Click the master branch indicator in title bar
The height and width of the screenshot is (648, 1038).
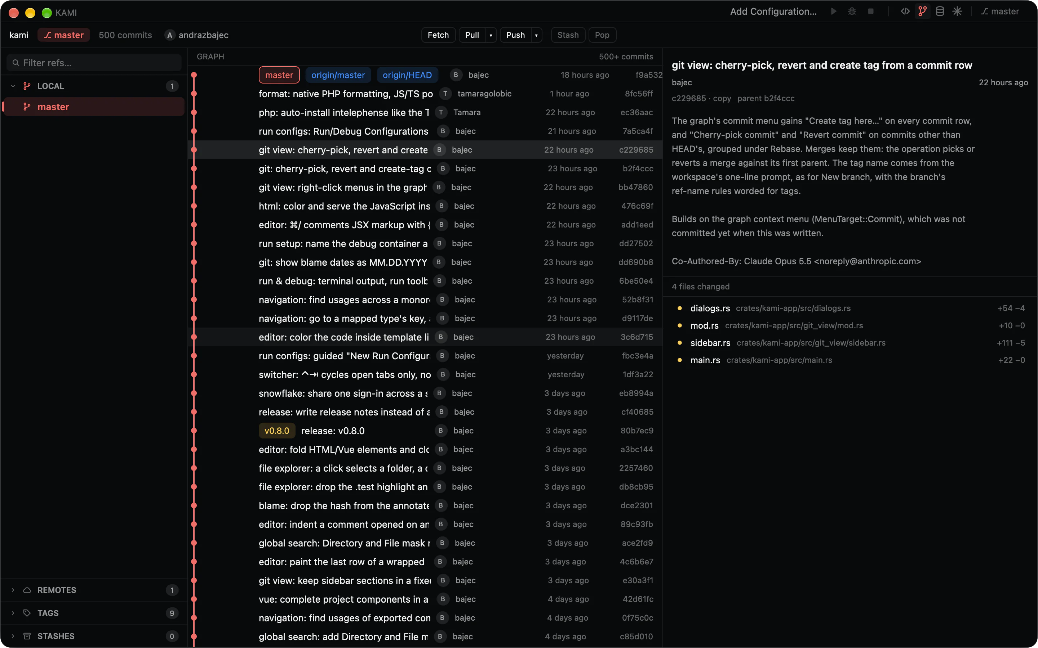[x=1000, y=12]
